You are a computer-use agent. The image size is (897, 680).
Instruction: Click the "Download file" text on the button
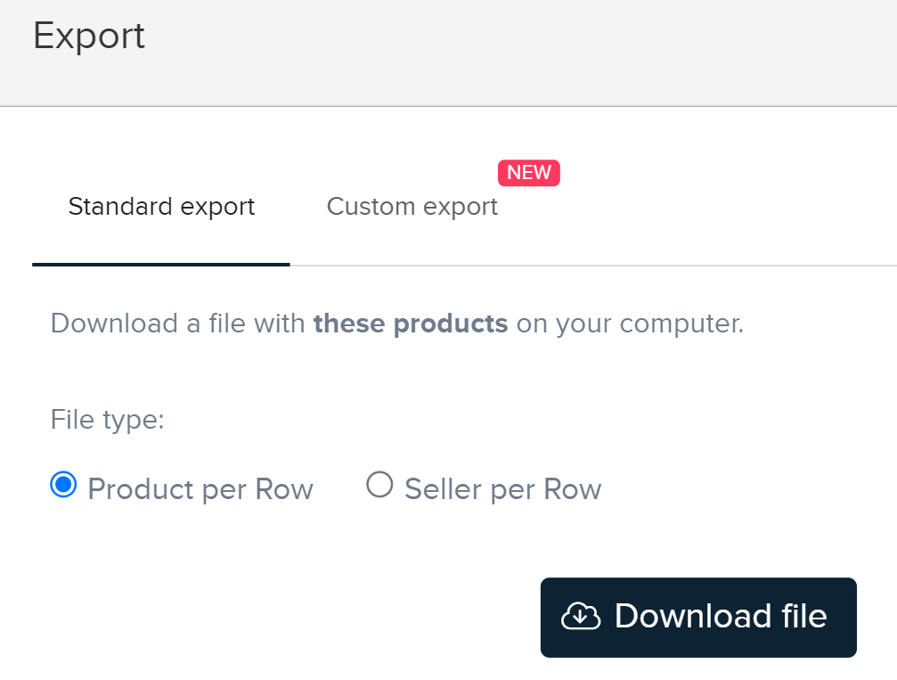coord(720,617)
